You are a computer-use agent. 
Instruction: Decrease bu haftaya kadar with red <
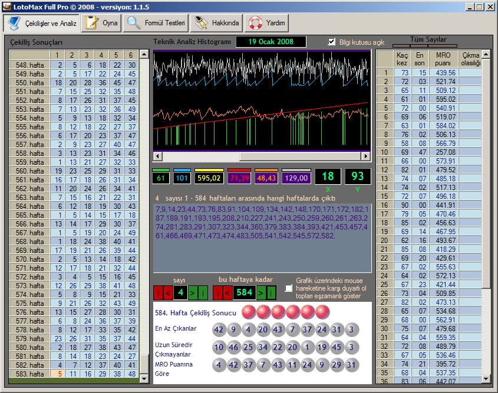click(x=227, y=293)
